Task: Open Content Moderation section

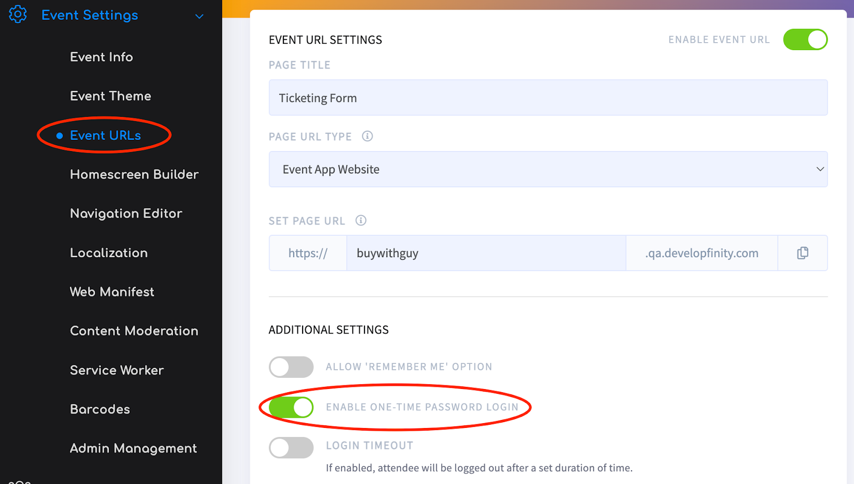Action: point(134,331)
